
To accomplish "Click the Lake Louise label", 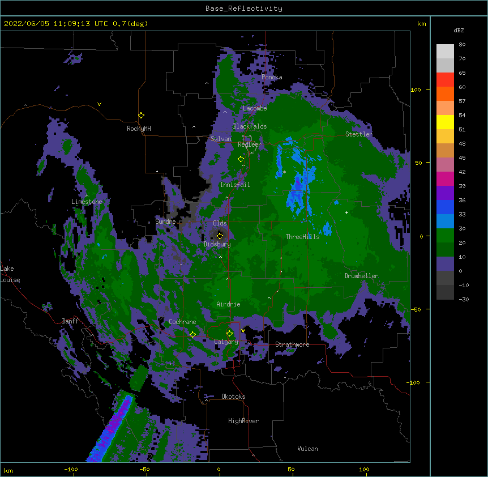I will (x=10, y=274).
